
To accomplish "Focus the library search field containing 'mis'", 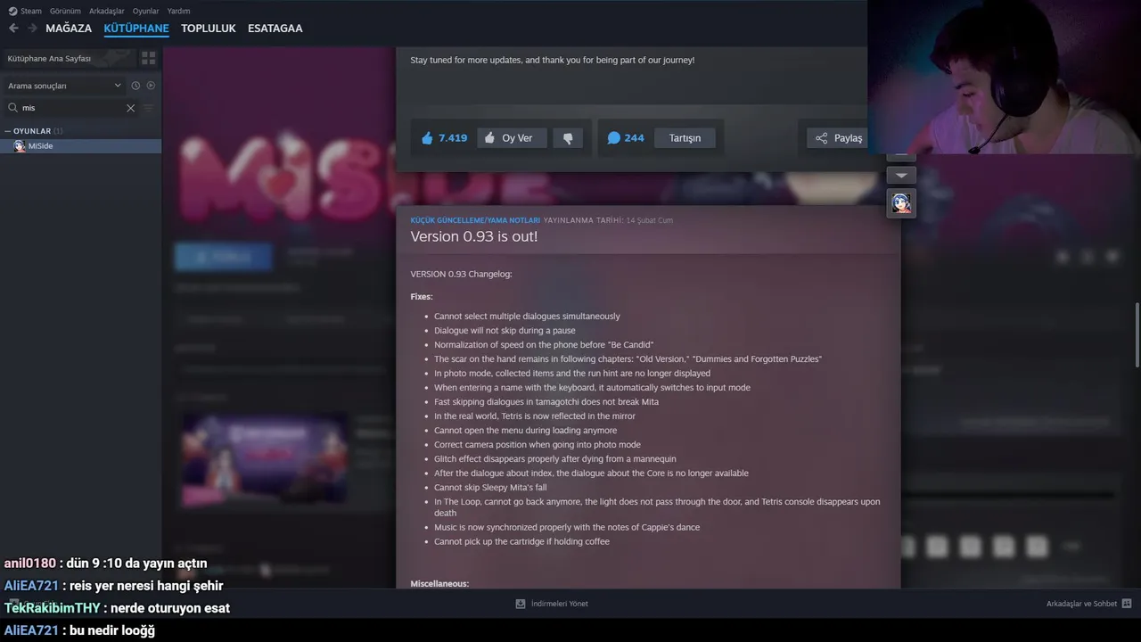I will point(71,108).
